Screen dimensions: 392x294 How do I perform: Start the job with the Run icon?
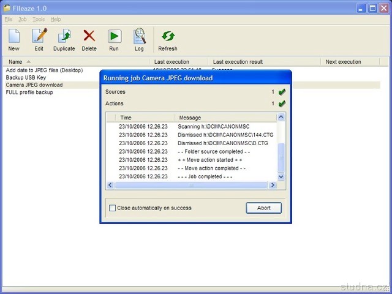click(114, 37)
